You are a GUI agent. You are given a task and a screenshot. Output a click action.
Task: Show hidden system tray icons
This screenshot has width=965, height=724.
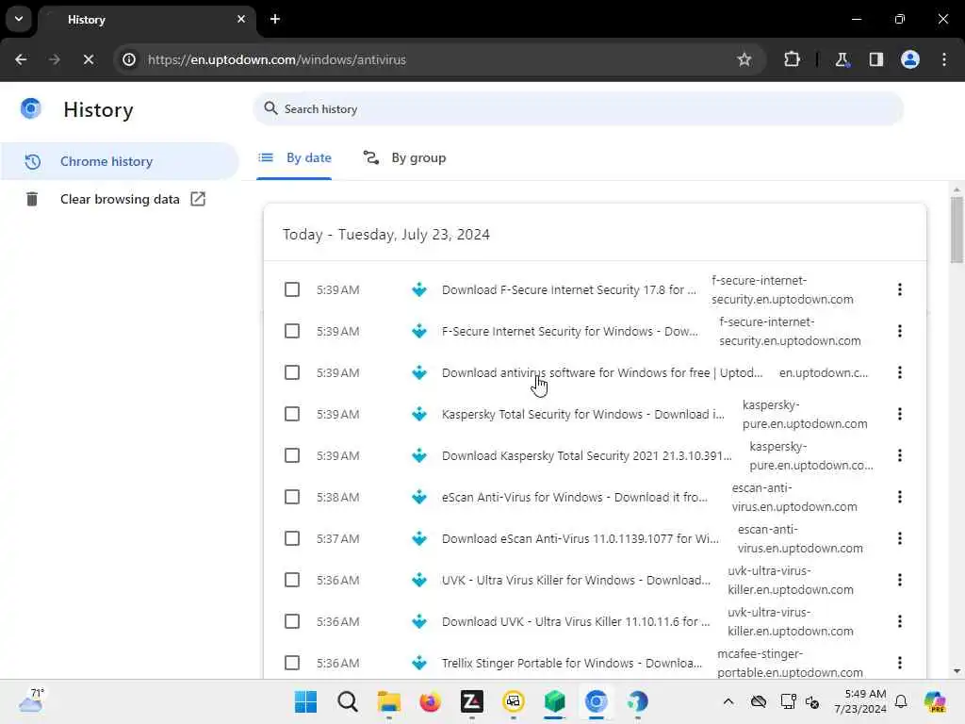click(x=728, y=701)
